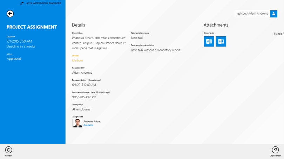
Task: Select Andrews Adam's profile photo
Action: click(77, 123)
